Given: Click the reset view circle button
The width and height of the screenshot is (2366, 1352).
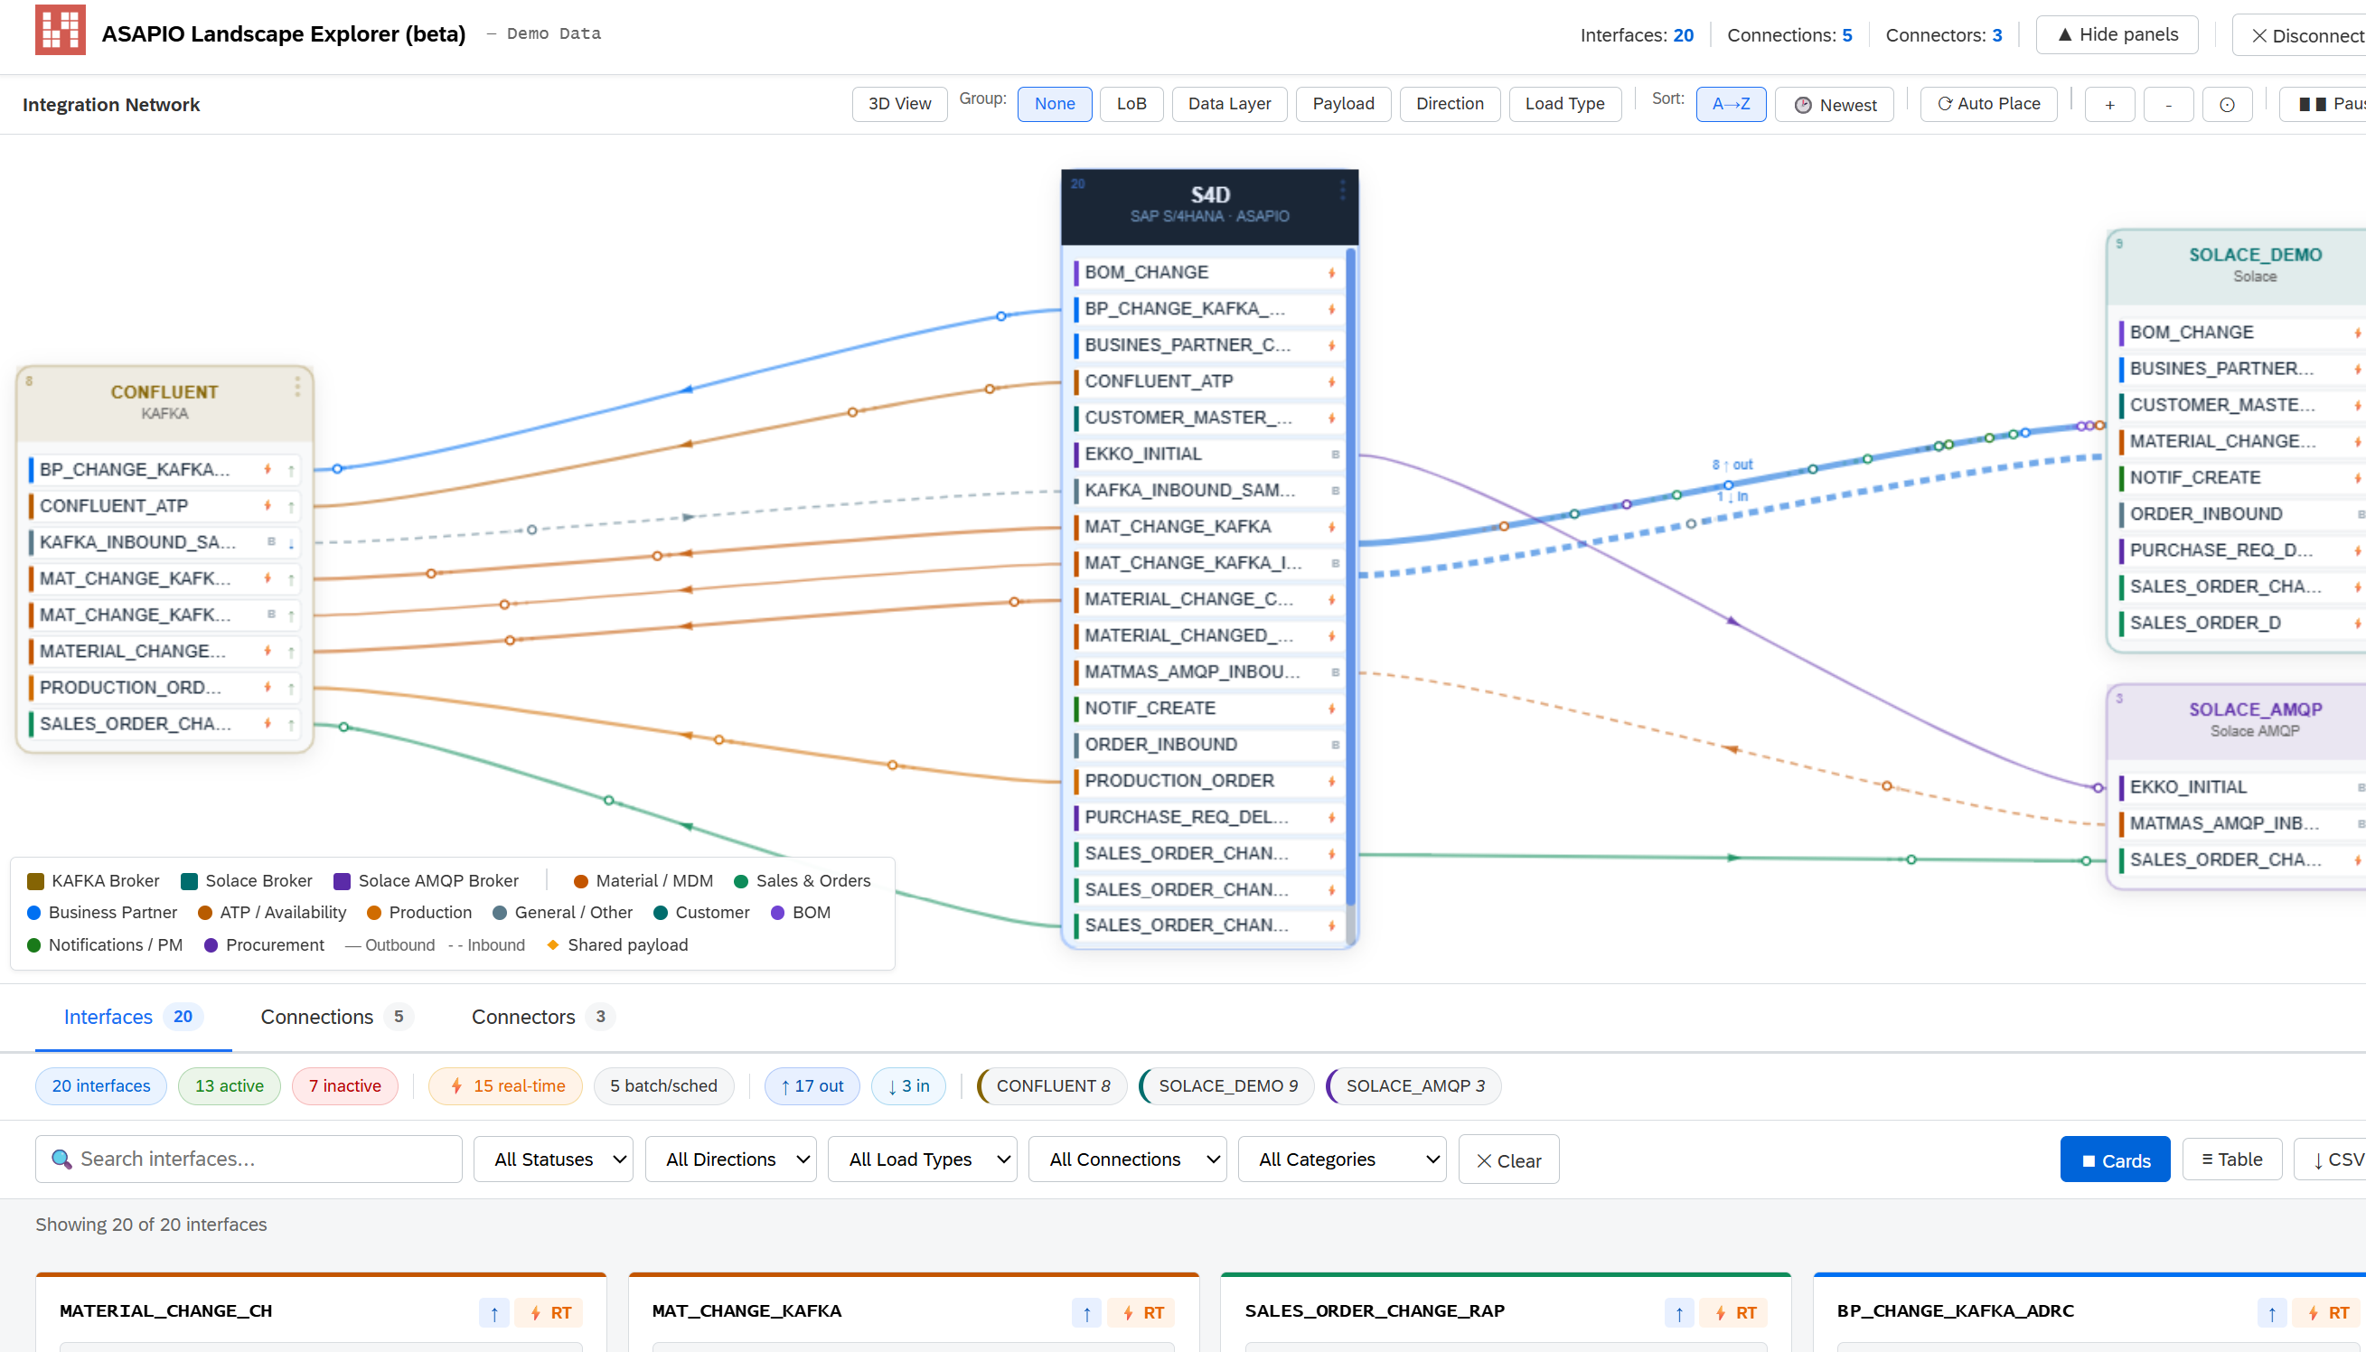Looking at the screenshot, I should pos(2227,104).
